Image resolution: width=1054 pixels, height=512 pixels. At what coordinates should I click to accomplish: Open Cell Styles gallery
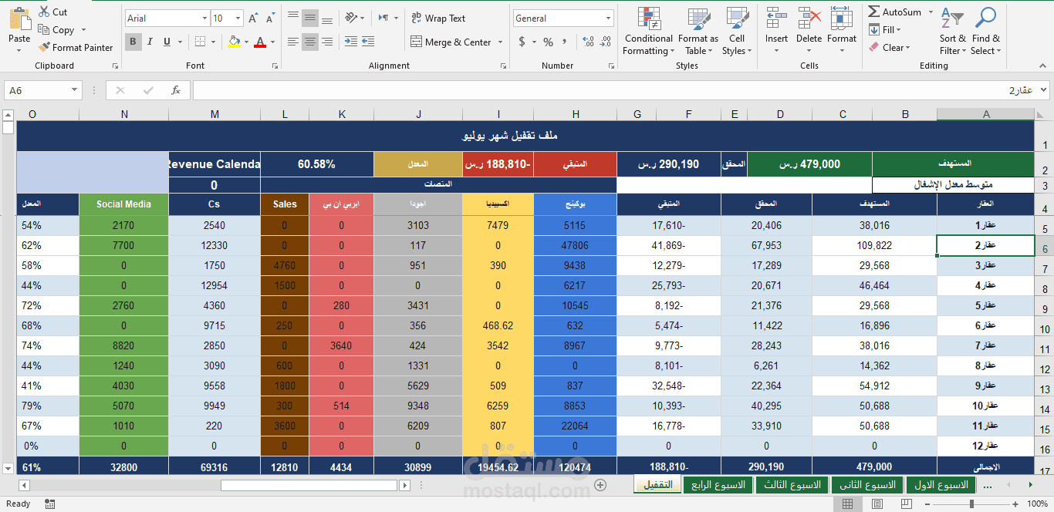click(737, 32)
